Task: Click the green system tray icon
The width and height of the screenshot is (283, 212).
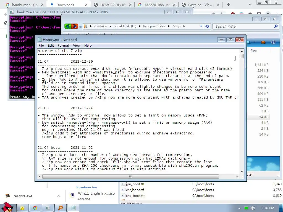Action: tap(246, 208)
